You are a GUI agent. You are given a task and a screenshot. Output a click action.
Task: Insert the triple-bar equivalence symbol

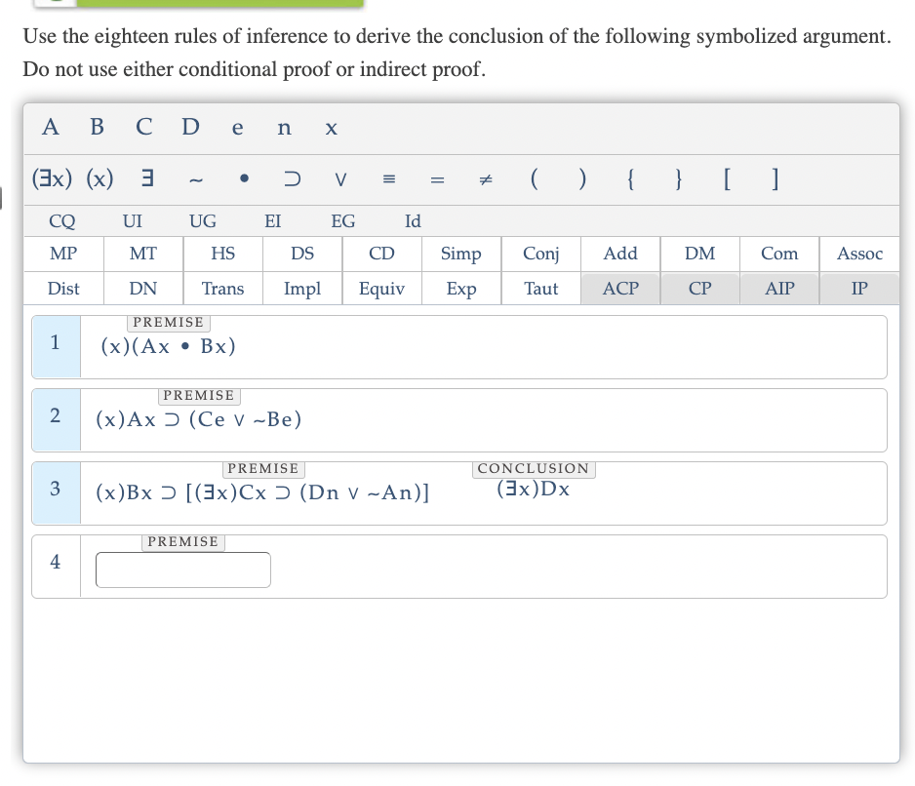tap(388, 178)
